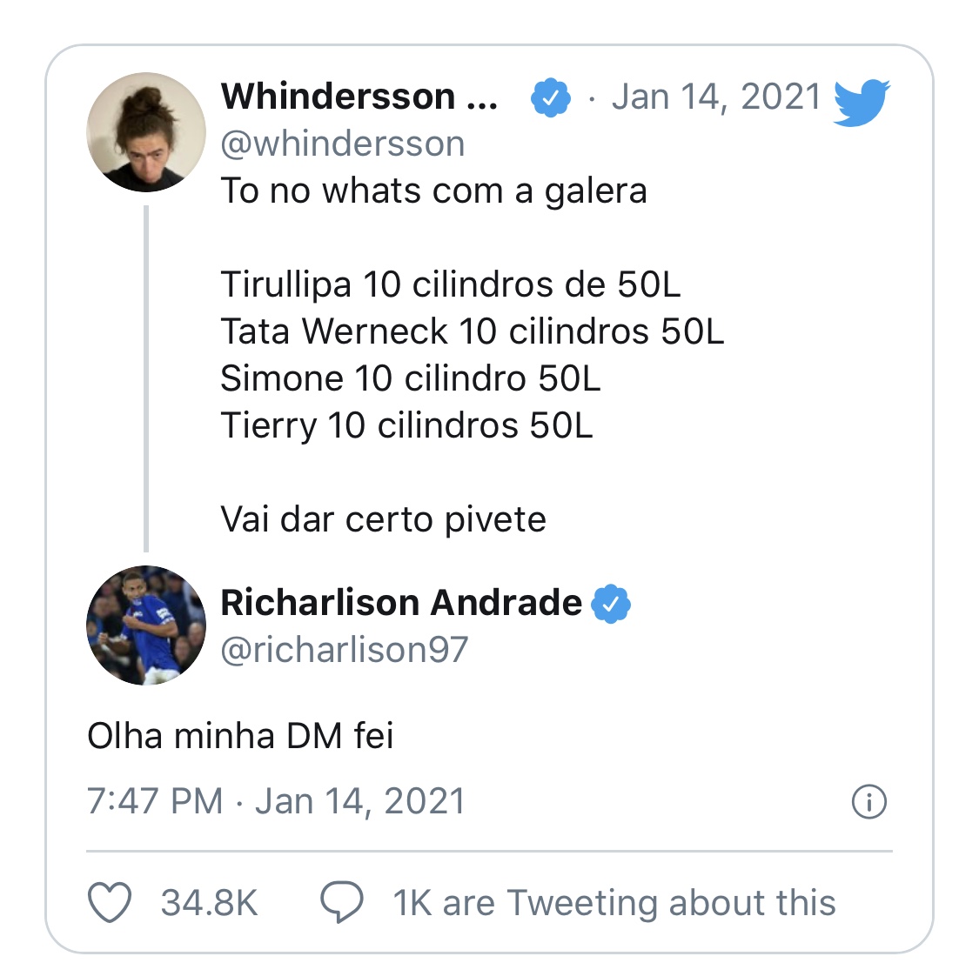979x963 pixels.
Task: Click the 'To no whats com a galera' text
Action: [x=434, y=191]
